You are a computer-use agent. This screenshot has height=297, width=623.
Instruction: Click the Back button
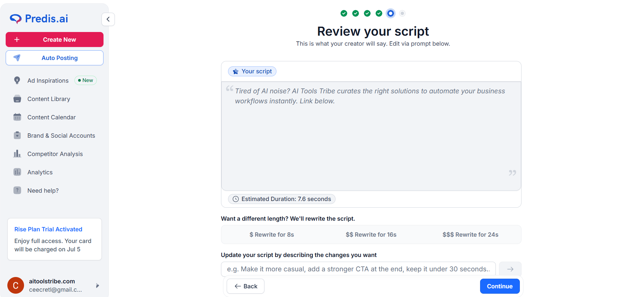pos(246,286)
